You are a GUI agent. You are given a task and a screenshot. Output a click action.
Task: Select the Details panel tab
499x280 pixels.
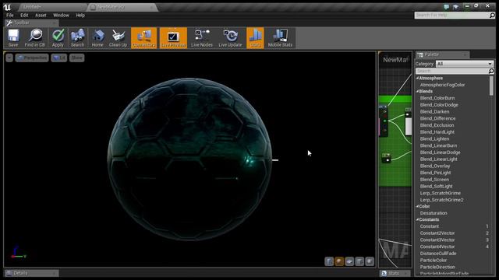tap(31, 273)
